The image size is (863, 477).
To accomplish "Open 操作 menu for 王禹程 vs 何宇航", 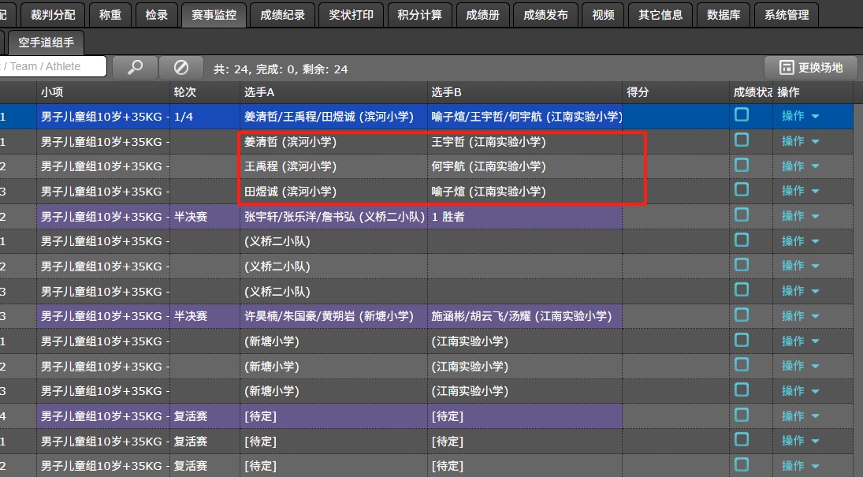I will (800, 166).
